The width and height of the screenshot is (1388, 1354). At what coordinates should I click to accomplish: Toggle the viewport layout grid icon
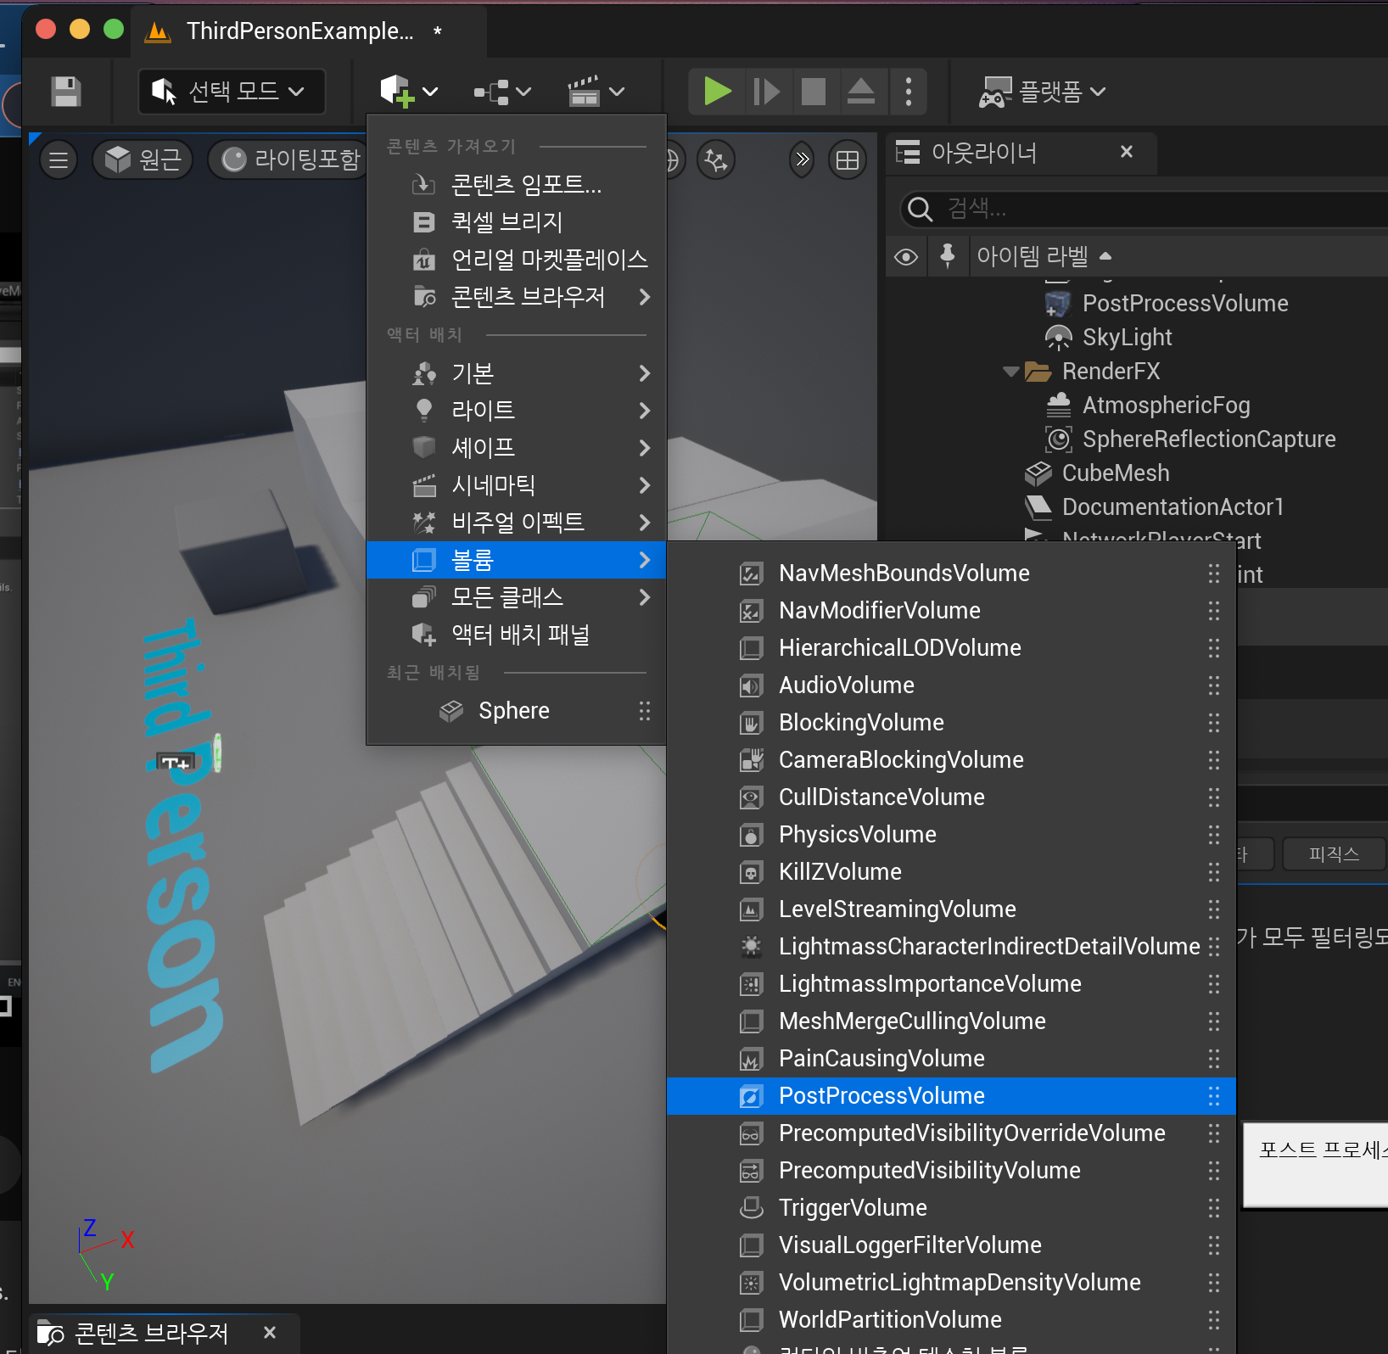pos(847,159)
